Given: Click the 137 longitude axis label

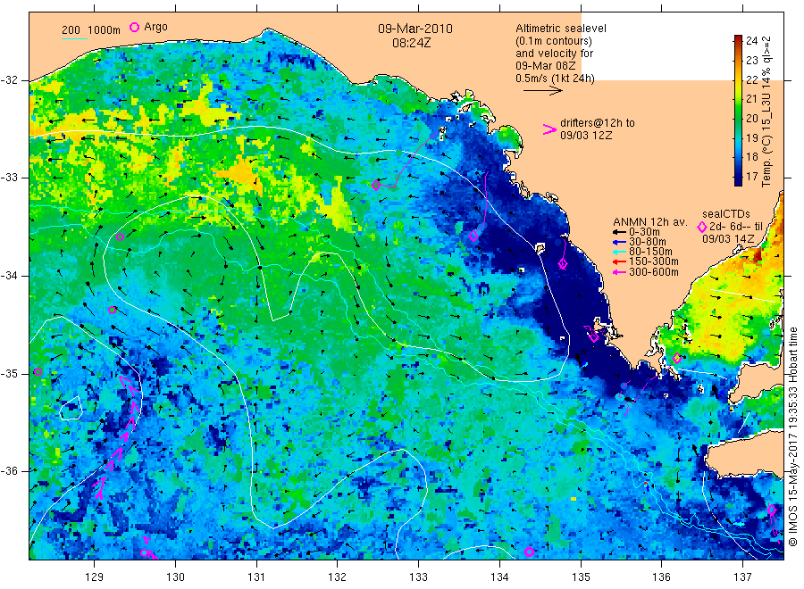Looking at the screenshot, I should click(742, 577).
